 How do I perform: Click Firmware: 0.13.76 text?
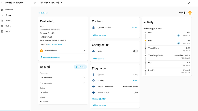47,33
